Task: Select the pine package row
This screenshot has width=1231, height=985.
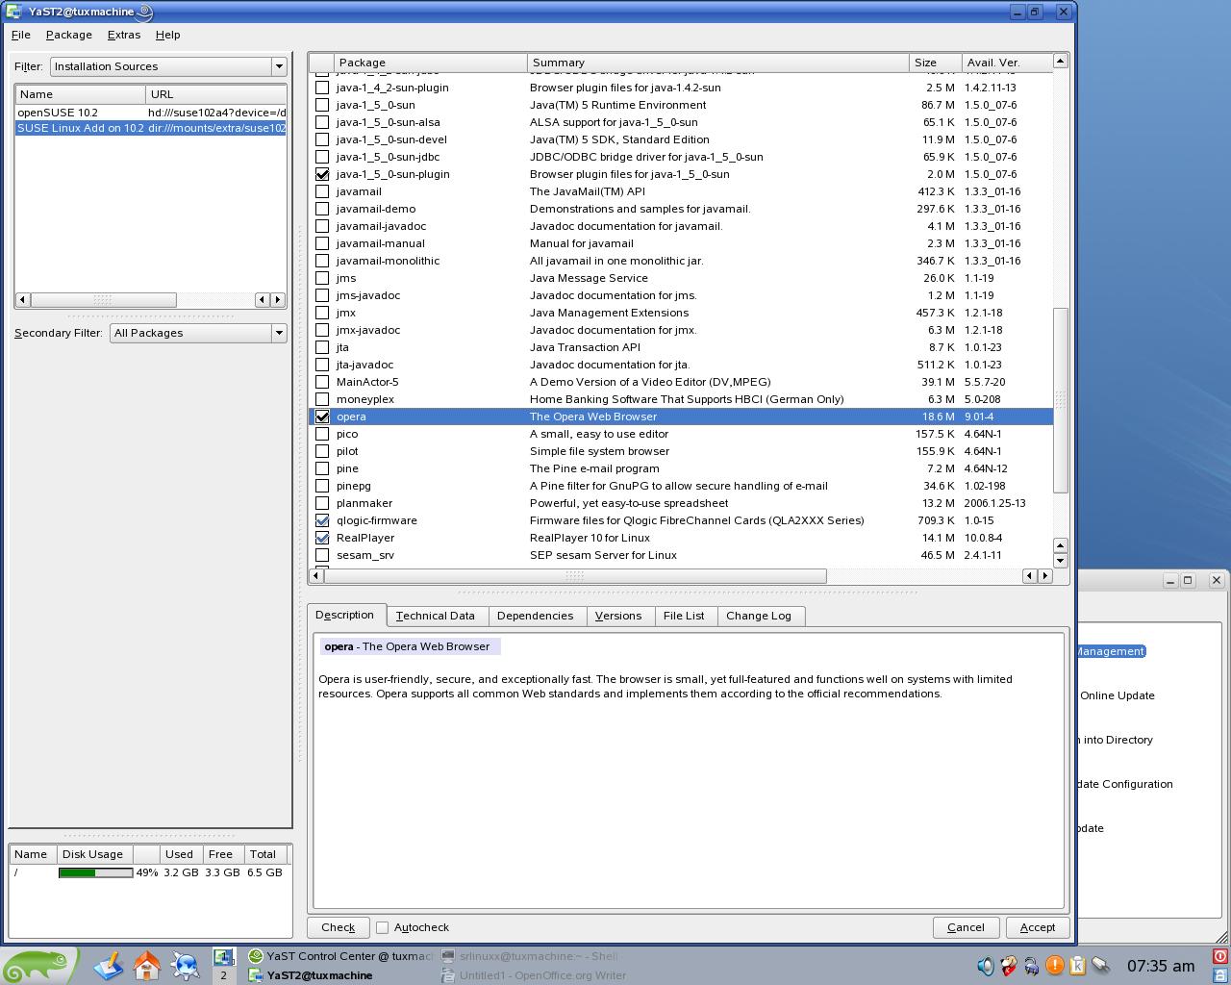Action: pos(681,468)
